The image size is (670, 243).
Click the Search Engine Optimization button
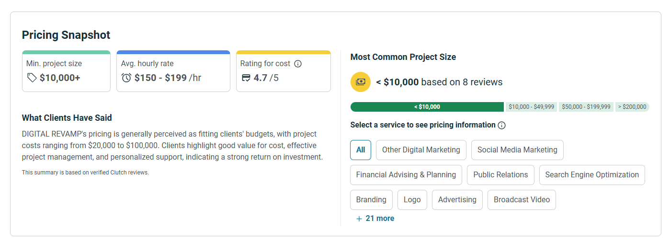click(x=592, y=175)
